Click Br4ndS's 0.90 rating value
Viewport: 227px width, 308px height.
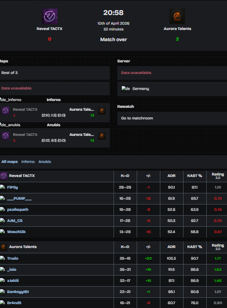(x=218, y=303)
